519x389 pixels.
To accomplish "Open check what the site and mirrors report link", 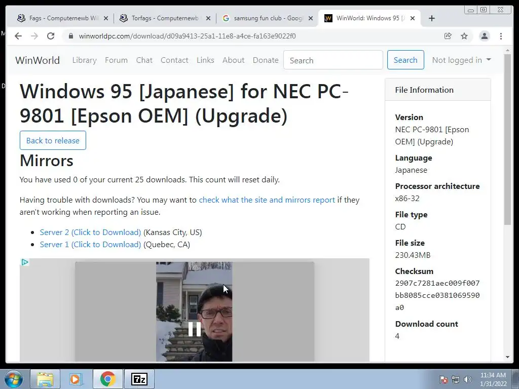I will 267,200.
